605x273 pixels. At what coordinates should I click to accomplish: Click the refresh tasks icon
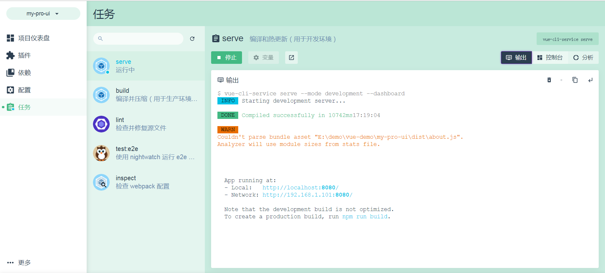click(192, 39)
